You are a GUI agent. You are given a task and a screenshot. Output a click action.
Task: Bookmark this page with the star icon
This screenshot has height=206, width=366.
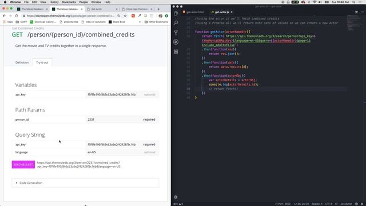click(125, 16)
